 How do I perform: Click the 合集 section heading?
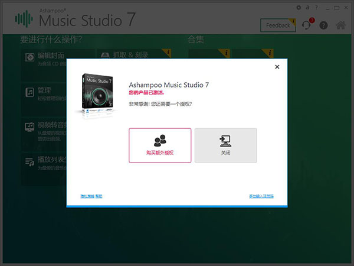(x=196, y=40)
